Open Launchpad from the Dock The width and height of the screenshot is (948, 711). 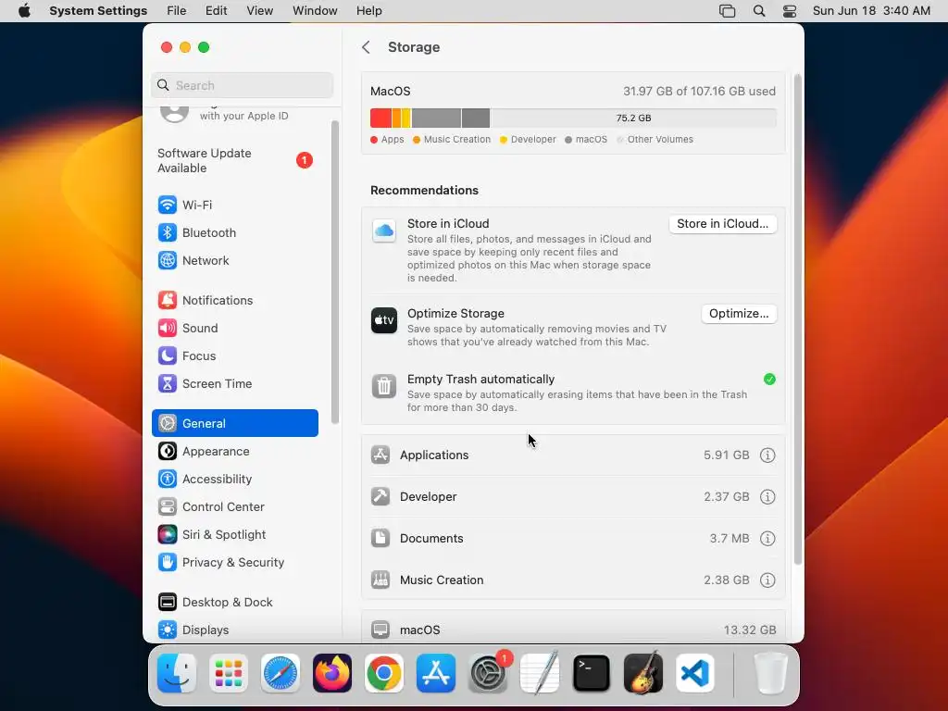point(229,673)
